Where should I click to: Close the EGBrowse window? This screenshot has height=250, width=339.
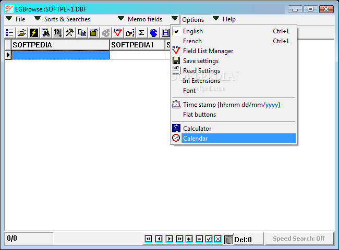(x=326, y=9)
